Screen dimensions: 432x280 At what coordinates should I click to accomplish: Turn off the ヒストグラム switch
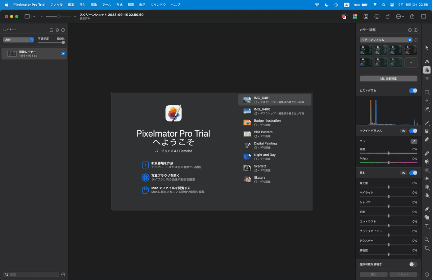[413, 90]
